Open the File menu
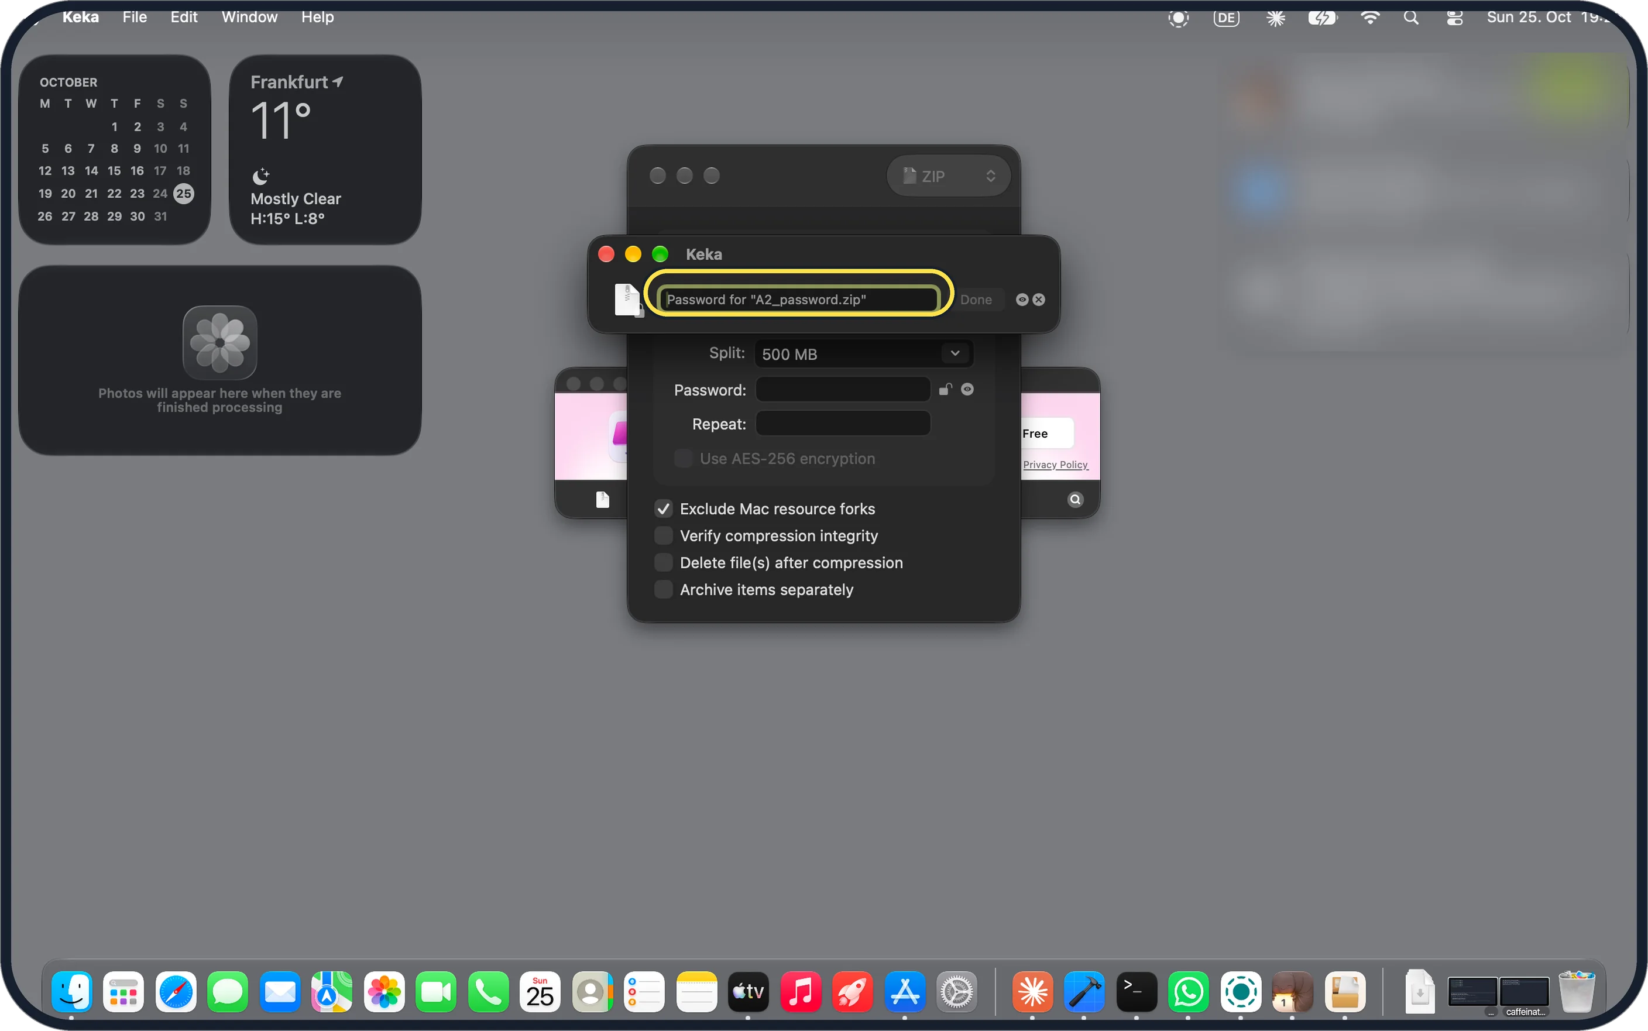The image size is (1648, 1031). point(135,17)
